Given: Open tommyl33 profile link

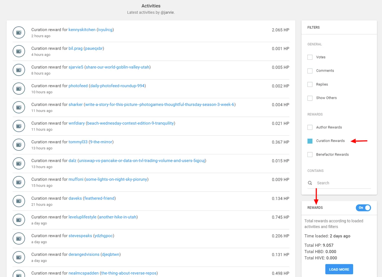Looking at the screenshot, I should point(78,142).
